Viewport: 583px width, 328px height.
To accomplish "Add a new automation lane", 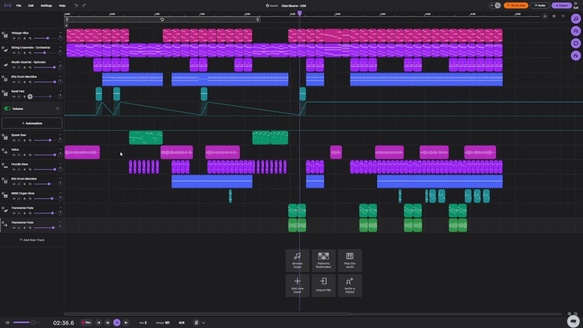I will click(x=32, y=123).
